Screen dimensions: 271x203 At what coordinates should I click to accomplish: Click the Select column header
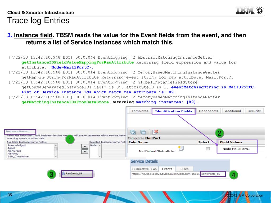point(204,142)
